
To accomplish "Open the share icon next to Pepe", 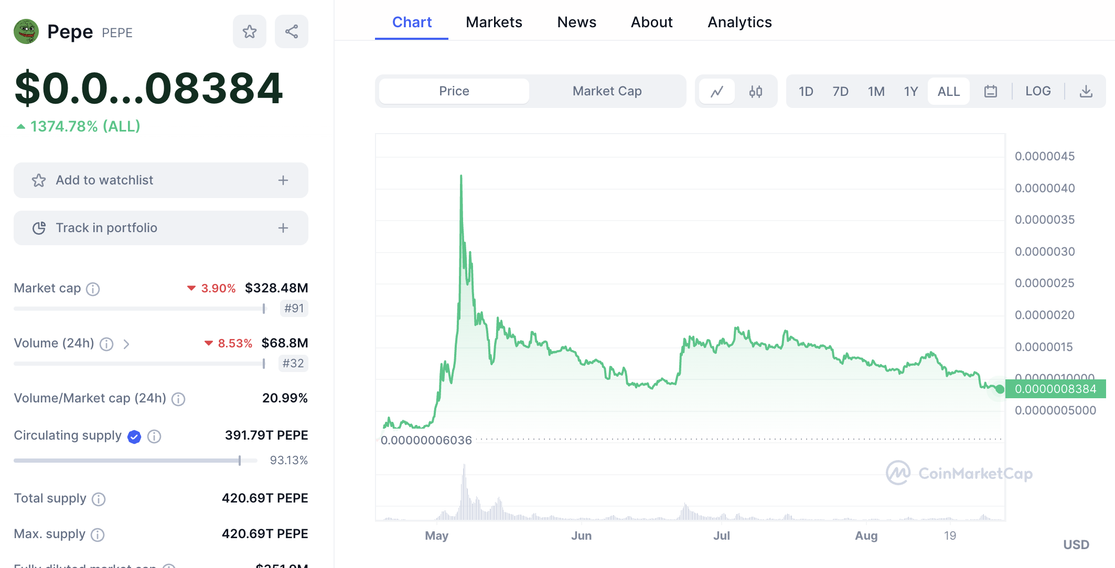I will point(292,32).
